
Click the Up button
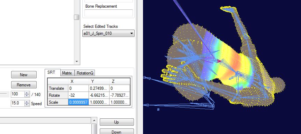click(117, 122)
